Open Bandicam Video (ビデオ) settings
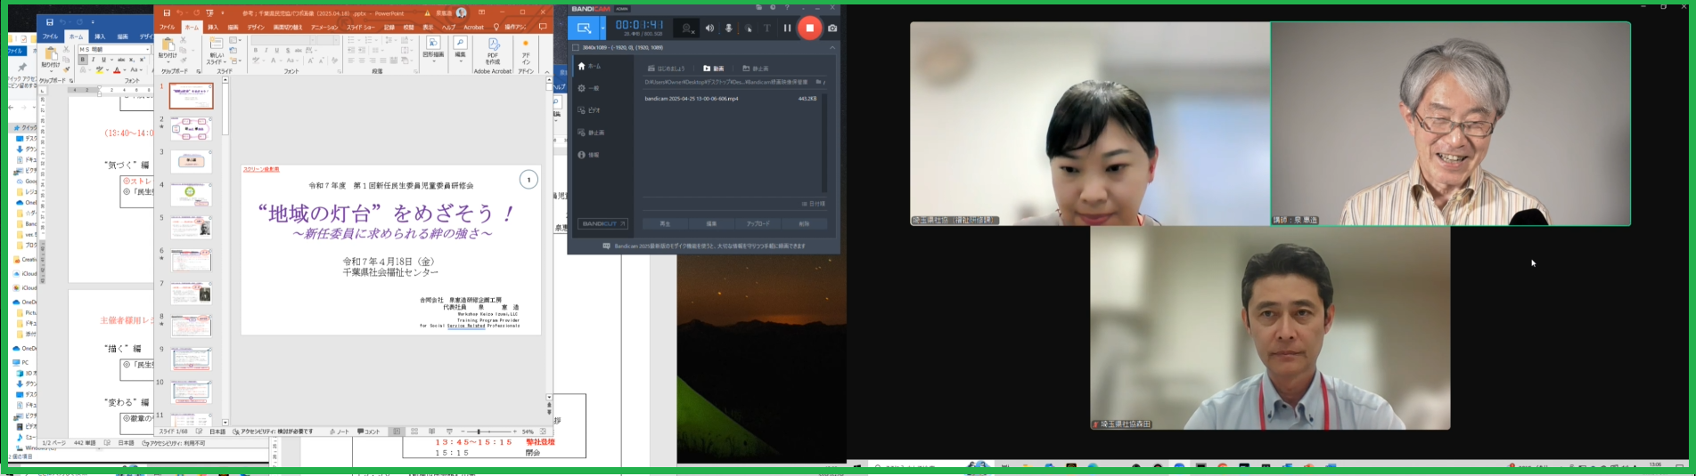The image size is (1696, 476). click(589, 110)
